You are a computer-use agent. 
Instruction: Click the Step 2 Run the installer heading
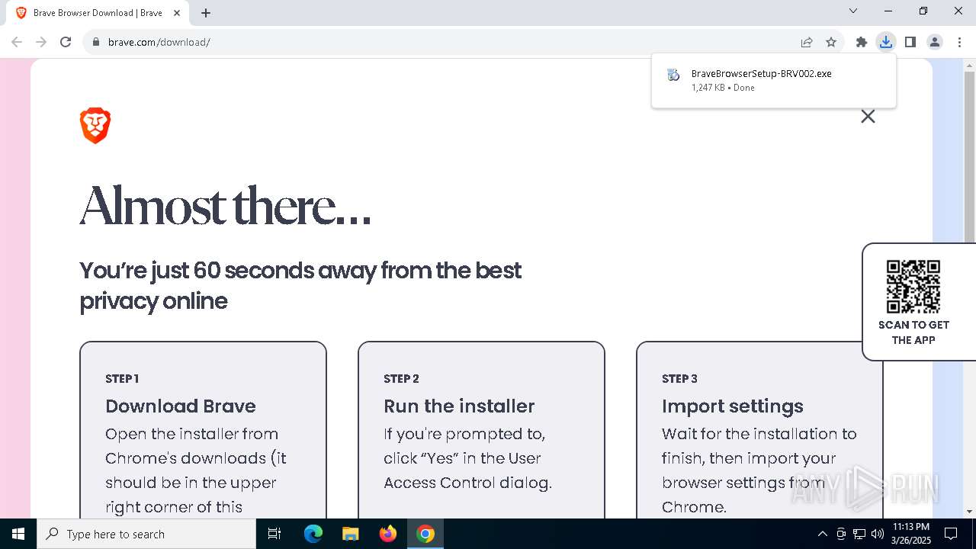click(459, 406)
